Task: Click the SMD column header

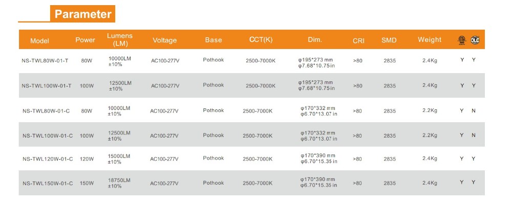Action: pyautogui.click(x=389, y=40)
